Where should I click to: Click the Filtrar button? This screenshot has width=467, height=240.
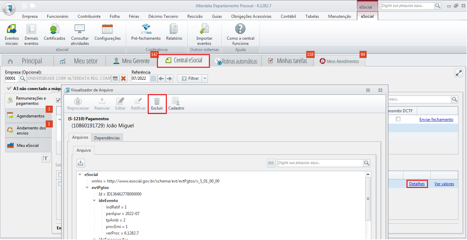coord(190,78)
